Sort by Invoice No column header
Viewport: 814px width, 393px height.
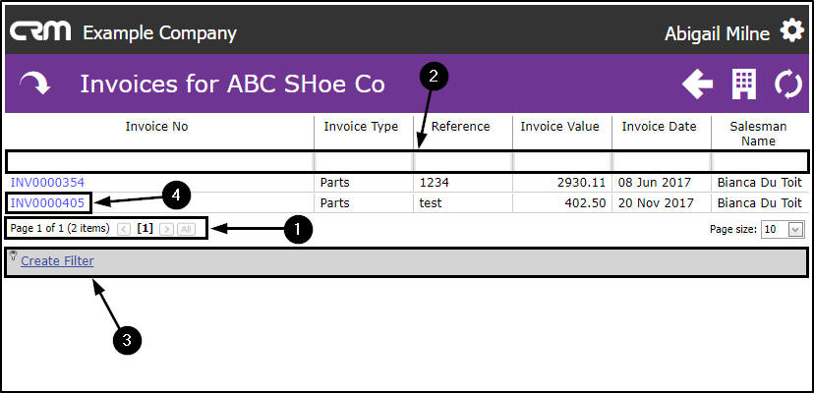click(x=156, y=127)
